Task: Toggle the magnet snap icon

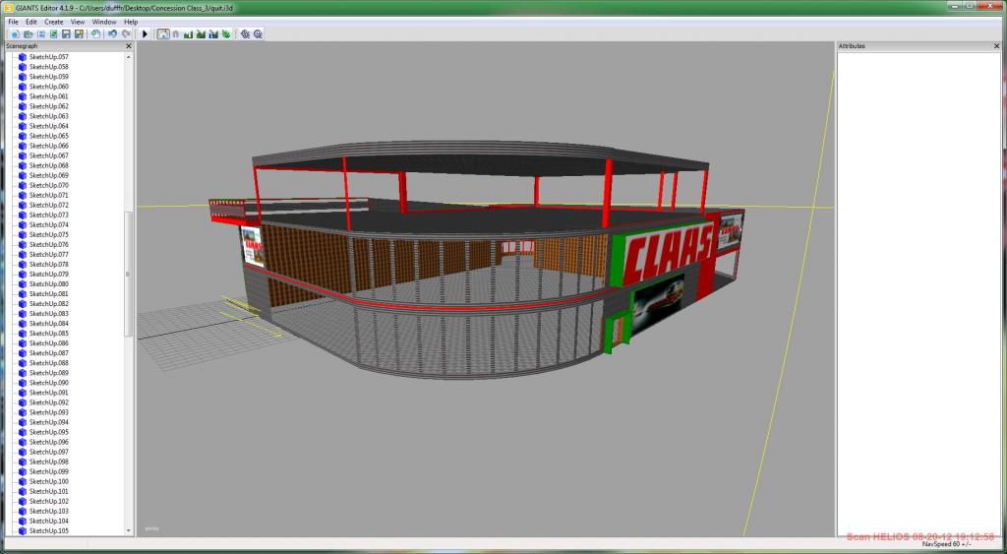Action: tap(176, 34)
